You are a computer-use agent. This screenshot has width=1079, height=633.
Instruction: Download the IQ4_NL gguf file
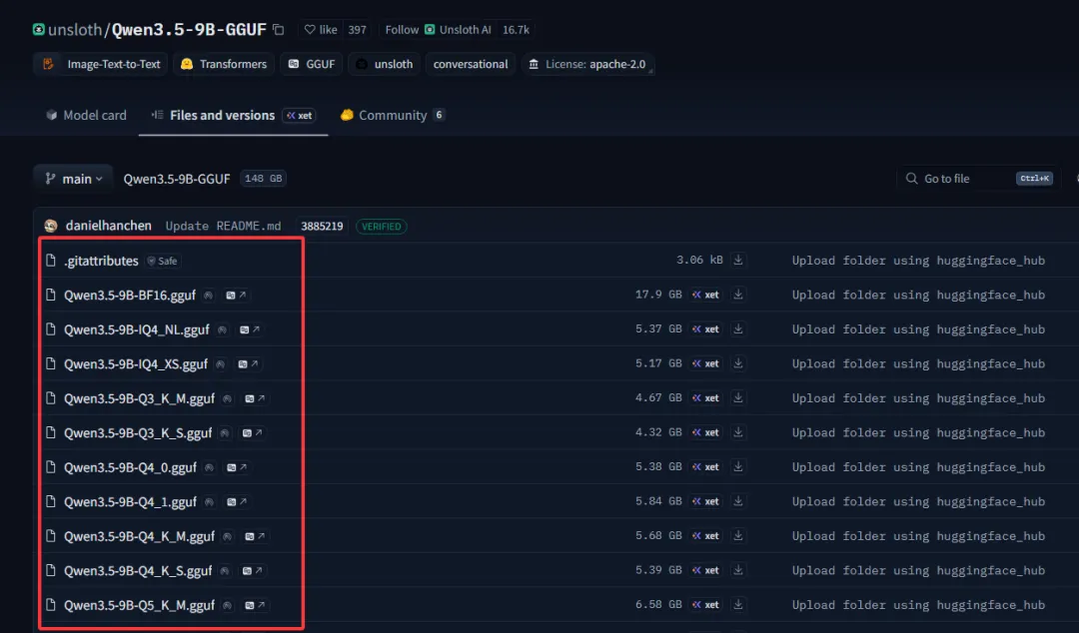(737, 328)
